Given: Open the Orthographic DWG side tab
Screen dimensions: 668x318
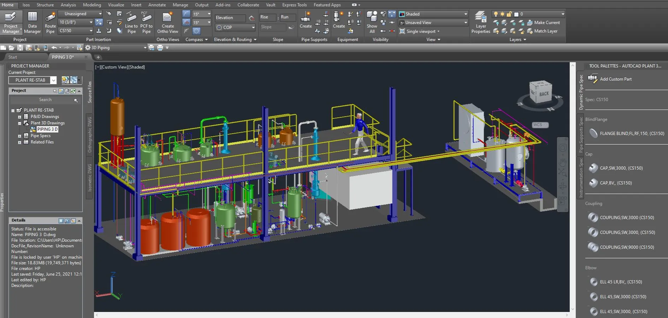Looking at the screenshot, I should click(89, 135).
